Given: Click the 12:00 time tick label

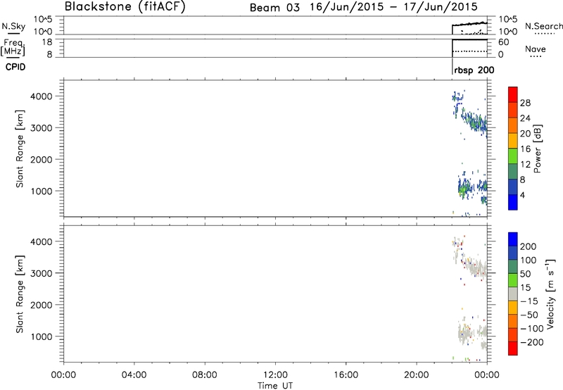Looking at the screenshot, I should coord(275,375).
